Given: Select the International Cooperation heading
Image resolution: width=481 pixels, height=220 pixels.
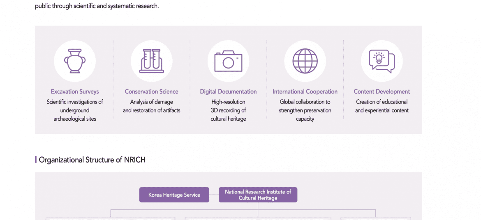Looking at the screenshot, I should pos(305,92).
